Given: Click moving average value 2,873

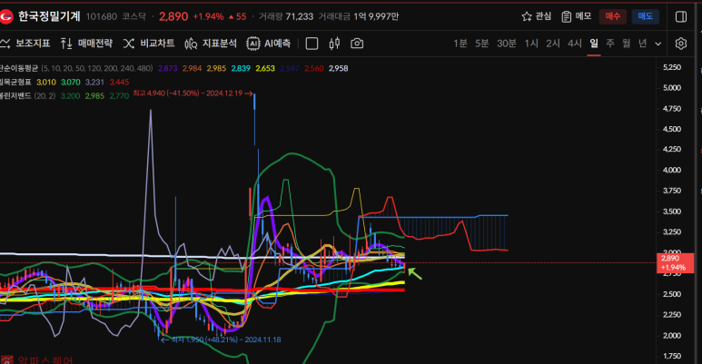Looking at the screenshot, I should tap(167, 68).
